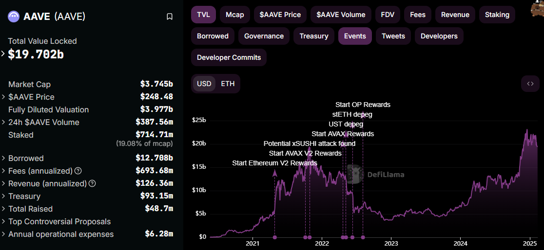Expand the $AAVE Price row

pyautogui.click(x=3, y=97)
